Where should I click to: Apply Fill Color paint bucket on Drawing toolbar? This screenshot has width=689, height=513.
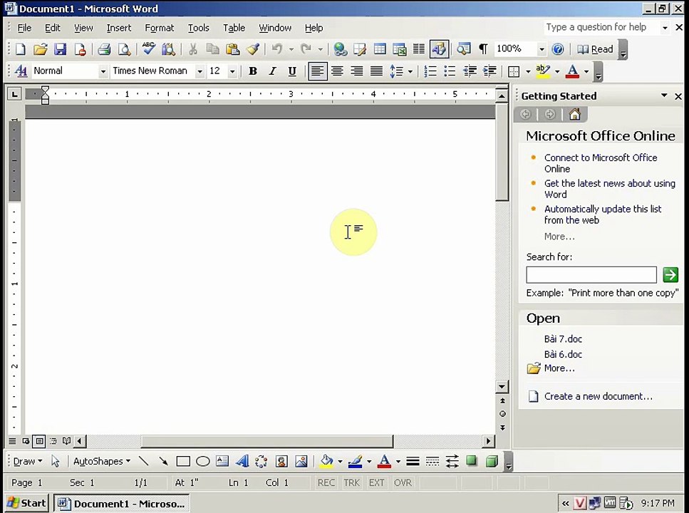click(x=326, y=461)
